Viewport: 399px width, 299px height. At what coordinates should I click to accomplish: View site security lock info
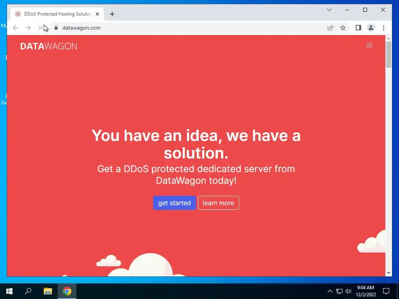pos(56,28)
